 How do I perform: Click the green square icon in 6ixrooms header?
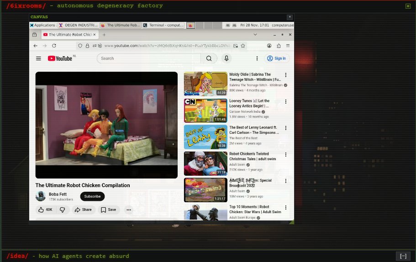[408, 6]
